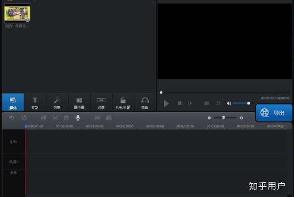Click the redo arrow in timeline toolbar
The height and width of the screenshot is (197, 294).
point(24,118)
